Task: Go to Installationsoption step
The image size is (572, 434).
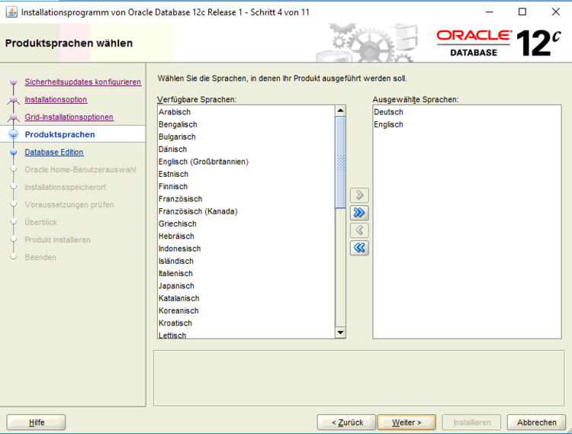Action: click(56, 100)
